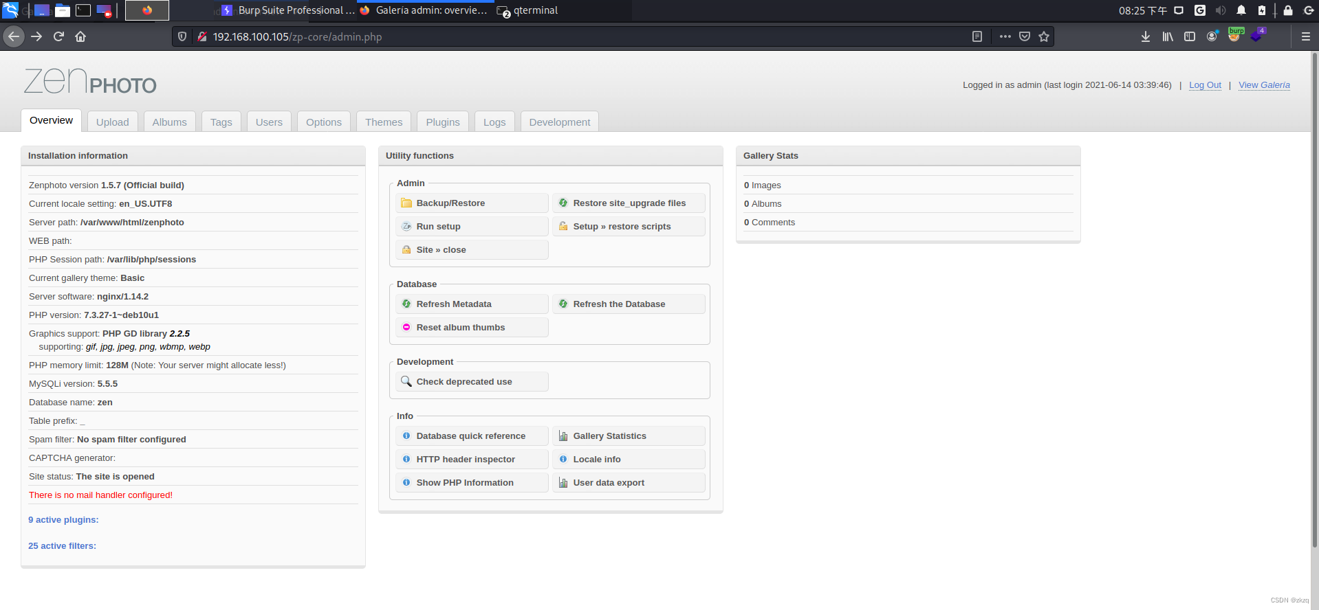Show the sidebars icon in toolbar
Image resolution: width=1319 pixels, height=610 pixels.
[x=1190, y=36]
